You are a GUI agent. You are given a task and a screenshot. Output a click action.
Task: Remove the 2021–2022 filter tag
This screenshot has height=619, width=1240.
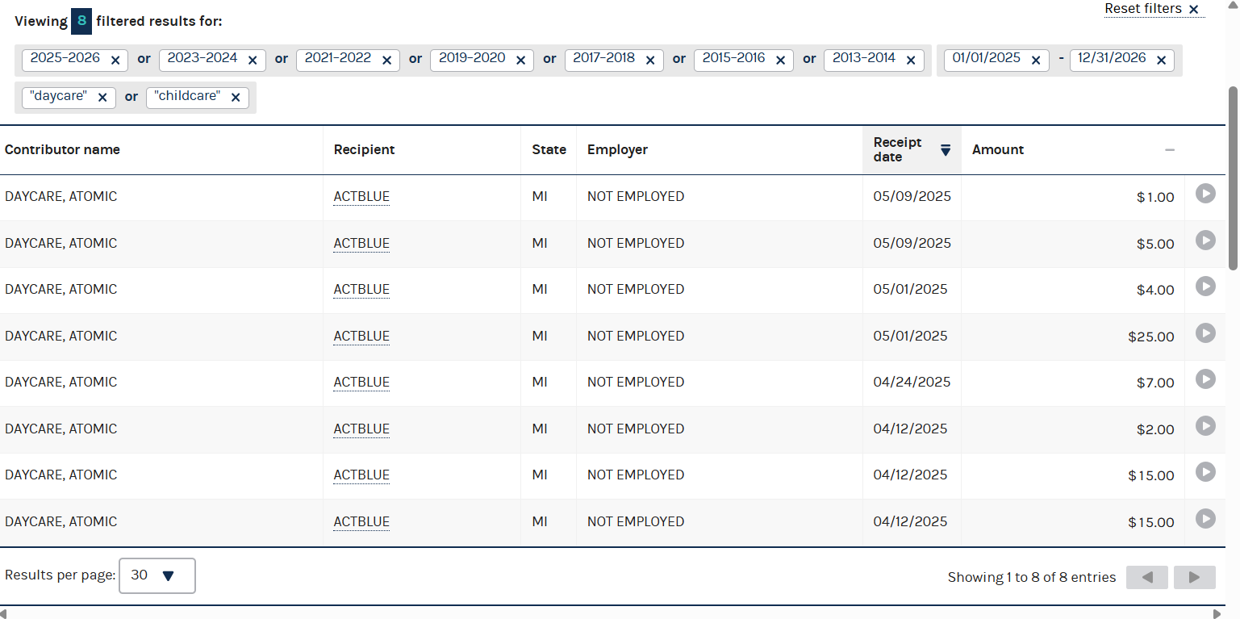coord(386,61)
